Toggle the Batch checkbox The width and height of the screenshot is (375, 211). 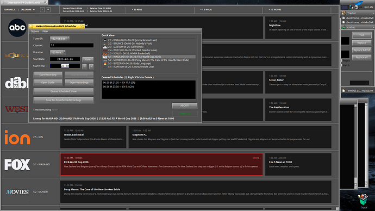pos(342,65)
